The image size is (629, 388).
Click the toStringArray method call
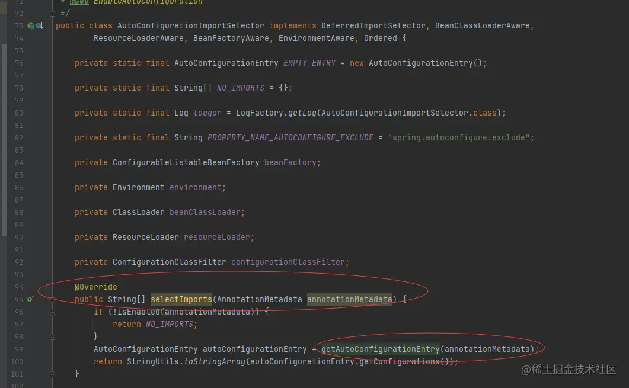point(214,361)
